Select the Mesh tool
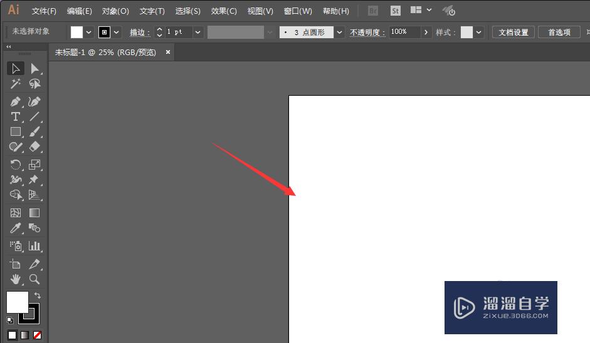Screen dimensions: 590x343 pyautogui.click(x=16, y=213)
